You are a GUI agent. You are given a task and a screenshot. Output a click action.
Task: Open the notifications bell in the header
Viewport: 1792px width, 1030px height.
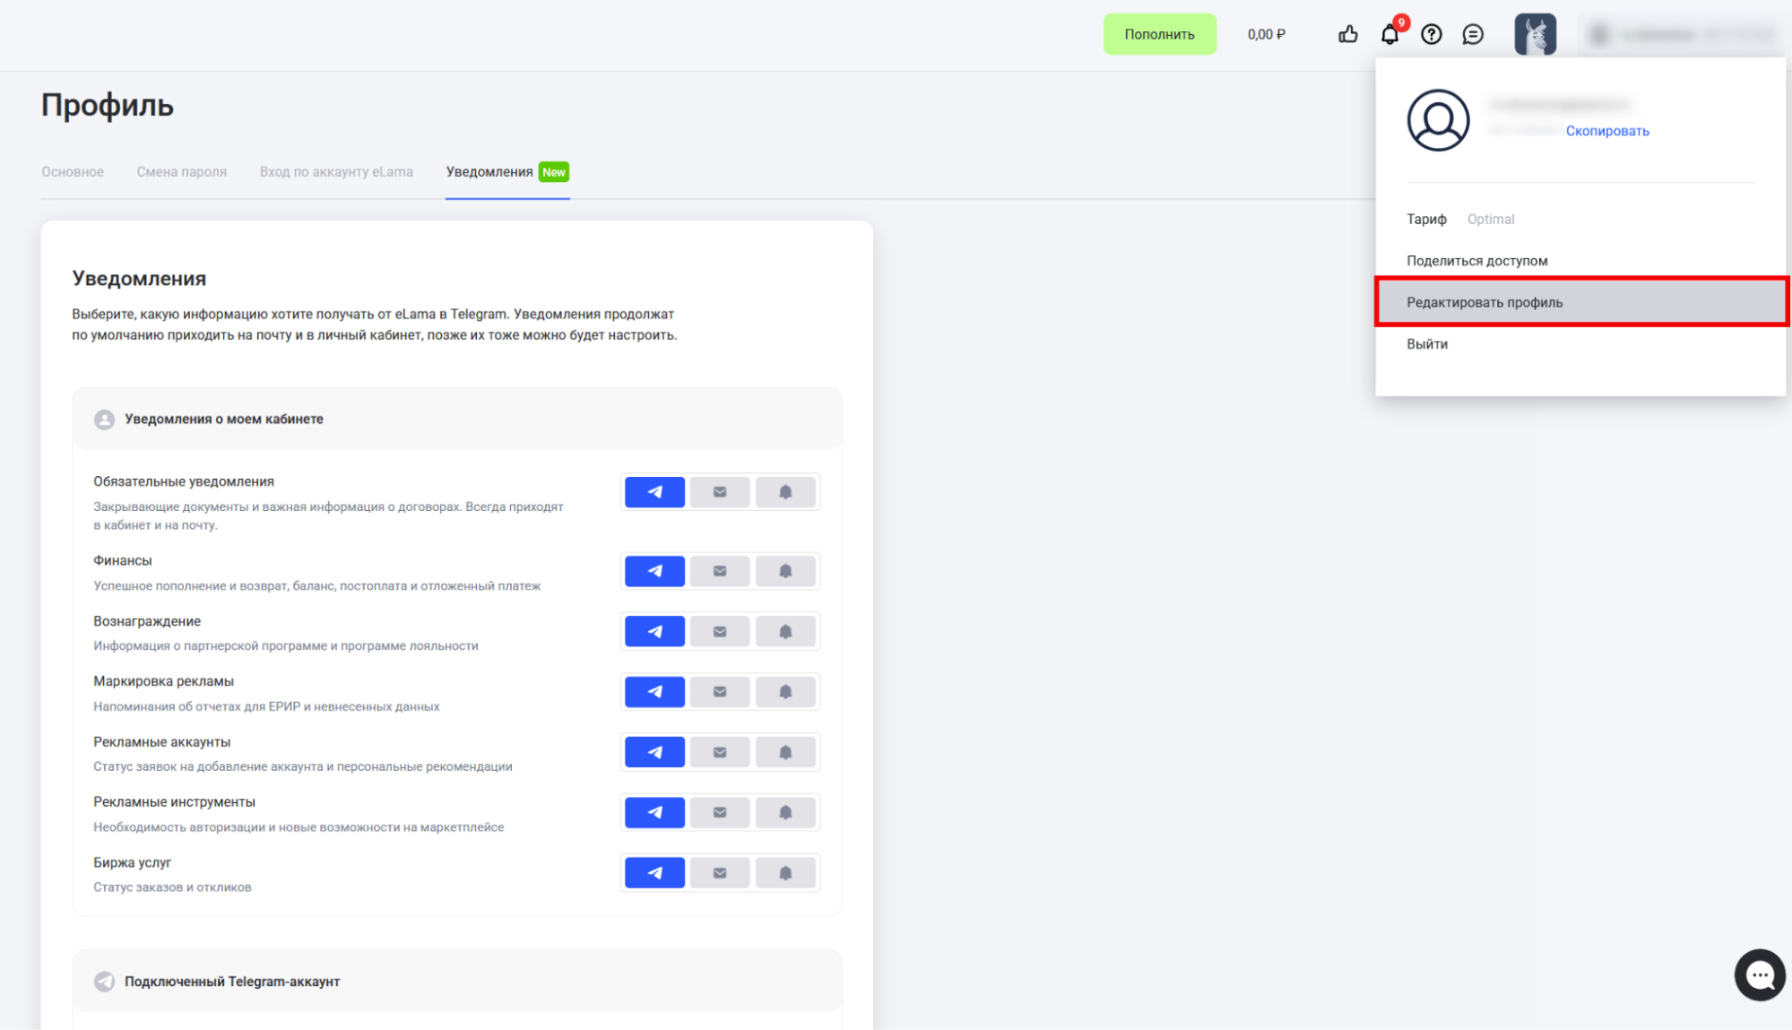coord(1389,34)
